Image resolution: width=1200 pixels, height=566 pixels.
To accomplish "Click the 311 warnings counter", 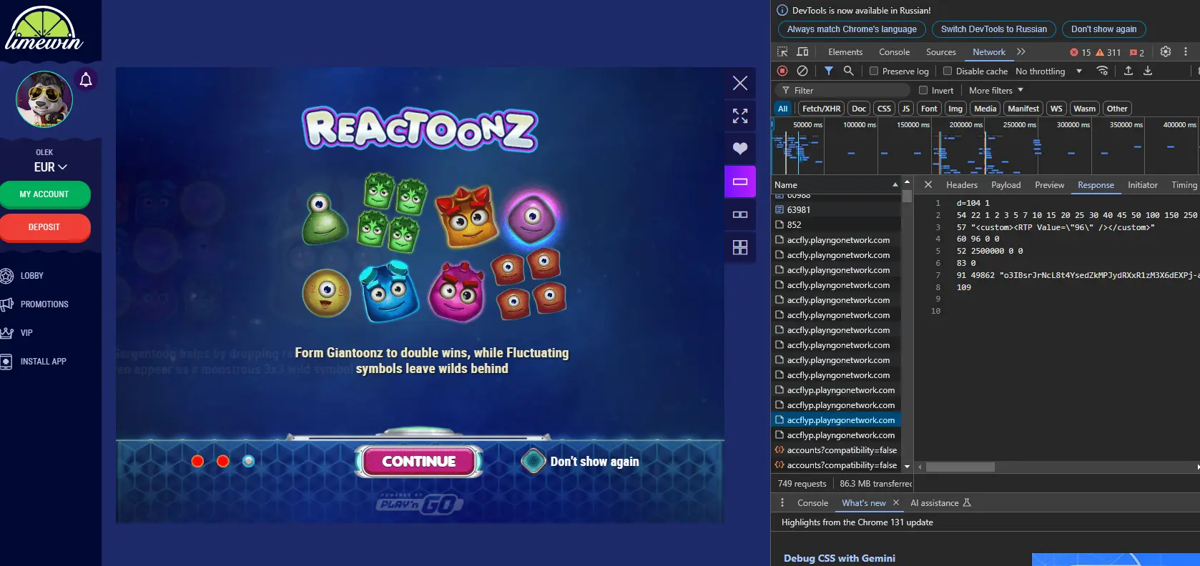I will coord(1108,53).
